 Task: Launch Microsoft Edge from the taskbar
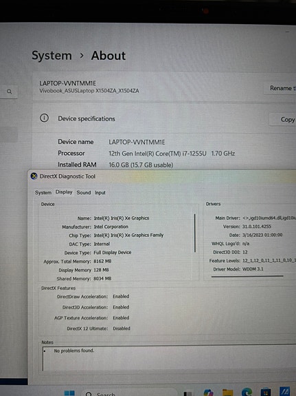[247, 392]
